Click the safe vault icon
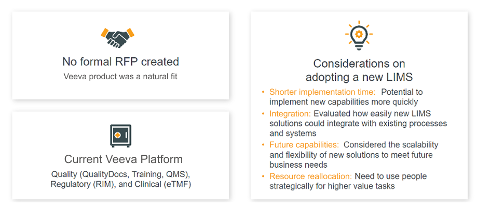Screen dimensions: 477x207 [121, 135]
